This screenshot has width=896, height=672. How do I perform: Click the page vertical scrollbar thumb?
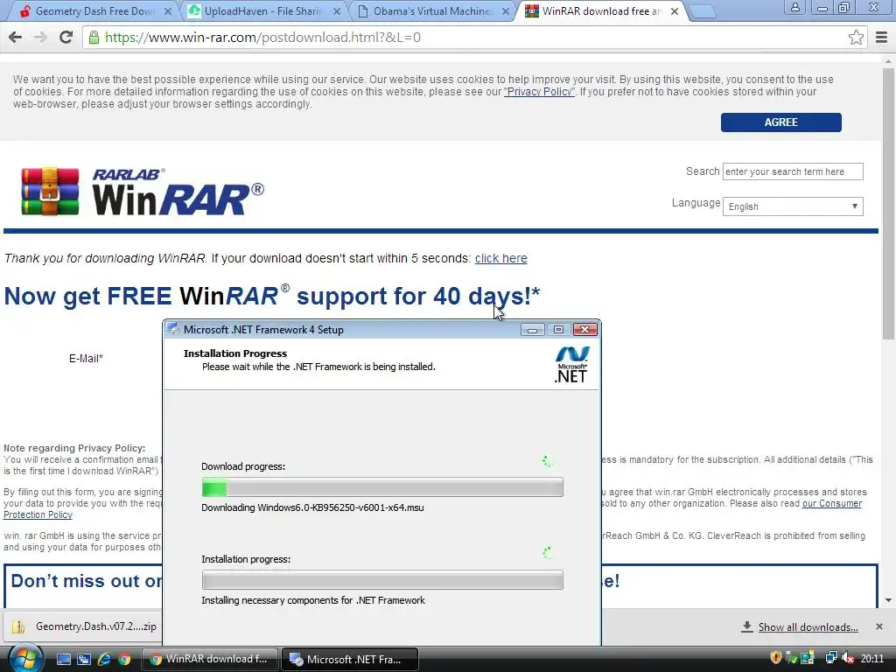pyautogui.click(x=889, y=203)
